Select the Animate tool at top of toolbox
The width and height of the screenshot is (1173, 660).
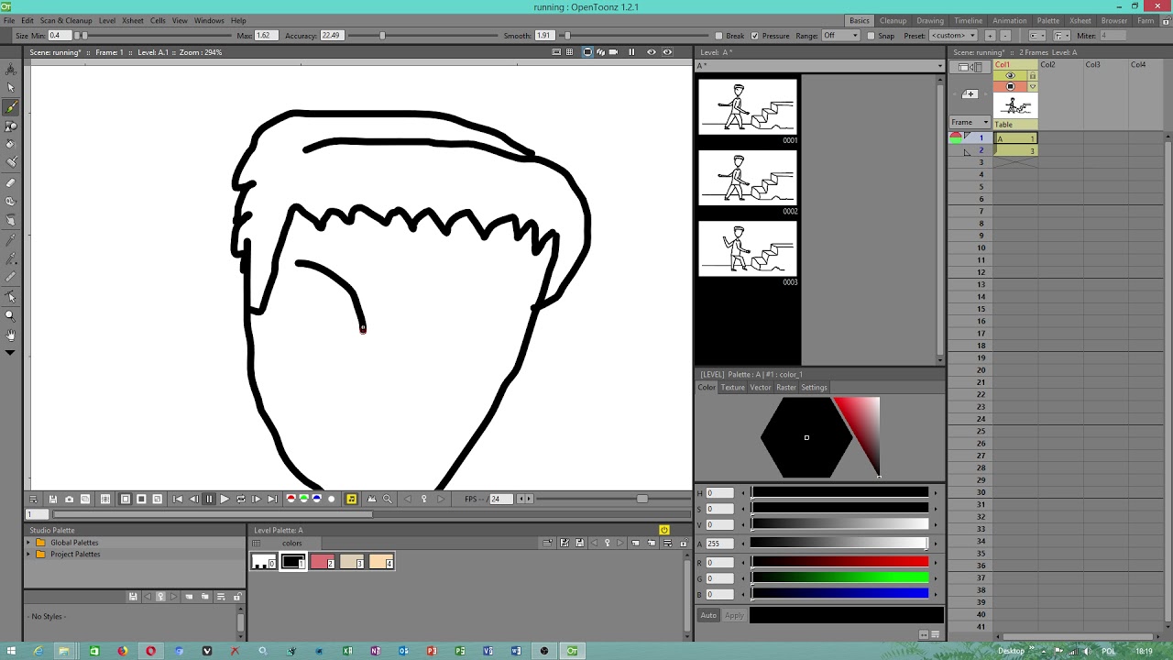10,69
